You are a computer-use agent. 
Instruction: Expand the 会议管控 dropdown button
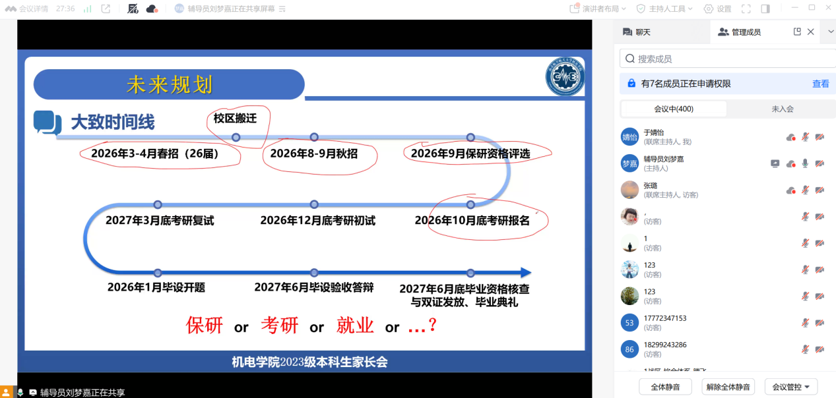790,387
